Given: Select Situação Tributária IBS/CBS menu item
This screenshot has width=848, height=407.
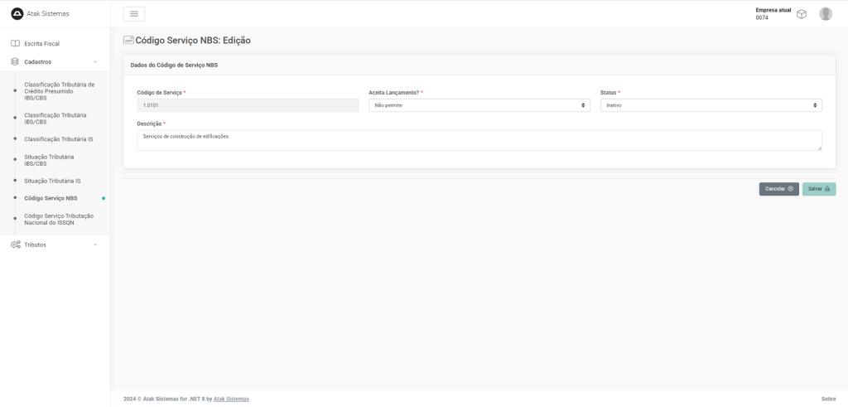Looking at the screenshot, I should [49, 160].
